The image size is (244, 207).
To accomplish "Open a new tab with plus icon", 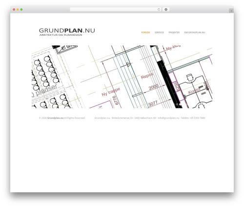I will click(x=231, y=11).
